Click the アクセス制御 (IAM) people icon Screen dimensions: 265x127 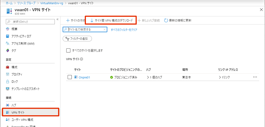(8, 43)
